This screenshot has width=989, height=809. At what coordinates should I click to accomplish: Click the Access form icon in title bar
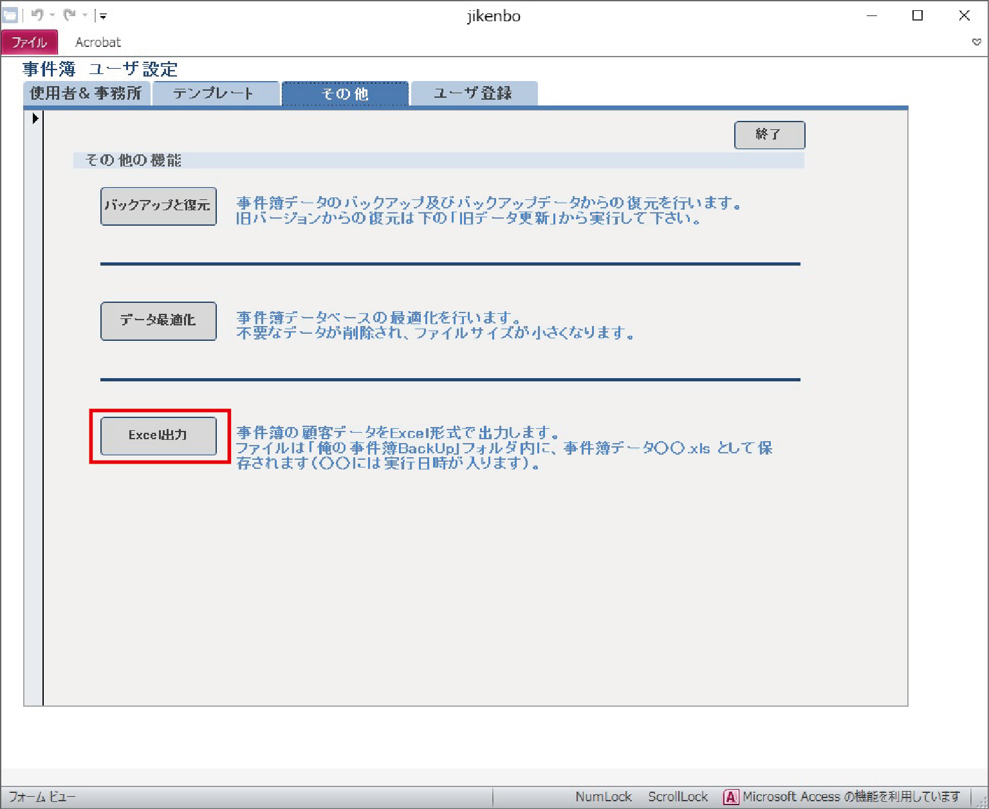(x=10, y=15)
